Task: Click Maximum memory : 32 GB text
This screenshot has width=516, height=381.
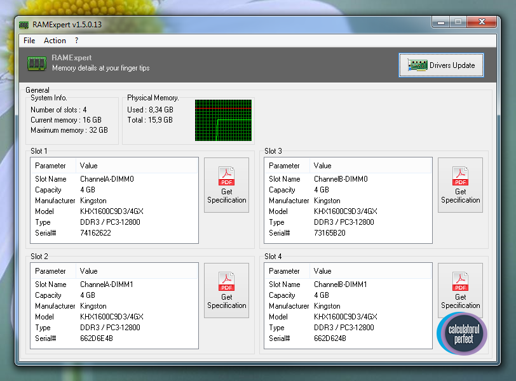Action: click(69, 130)
